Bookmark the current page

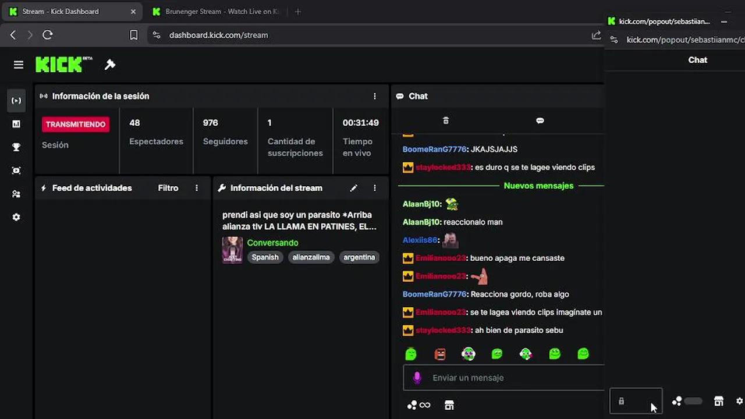click(x=133, y=35)
